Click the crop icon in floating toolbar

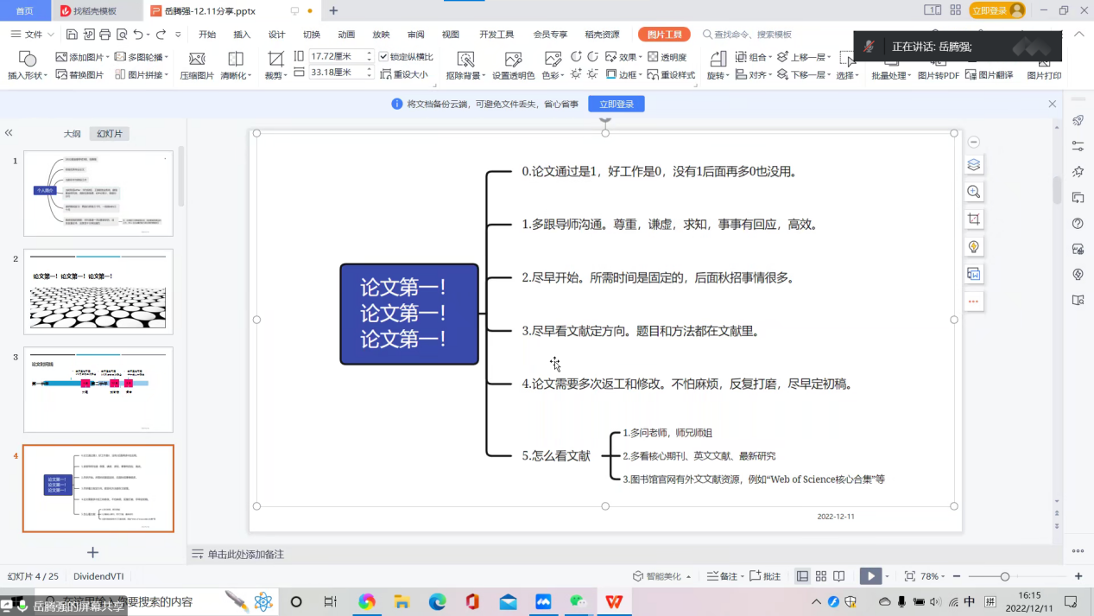[974, 219]
